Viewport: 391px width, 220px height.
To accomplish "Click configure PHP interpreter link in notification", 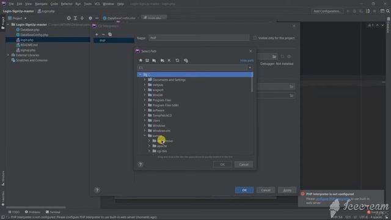I will [x=332, y=199].
